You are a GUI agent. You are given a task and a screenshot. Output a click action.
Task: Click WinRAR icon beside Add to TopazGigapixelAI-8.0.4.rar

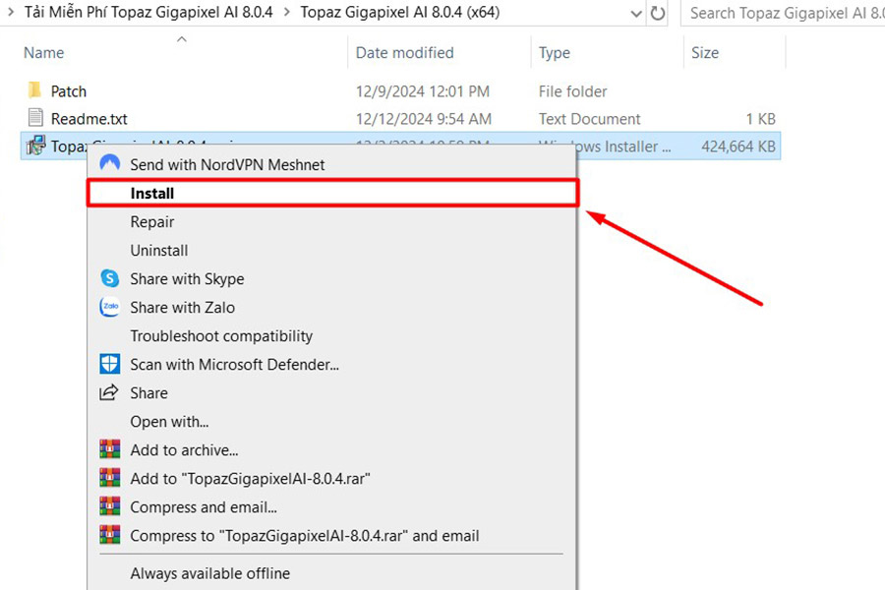(109, 478)
